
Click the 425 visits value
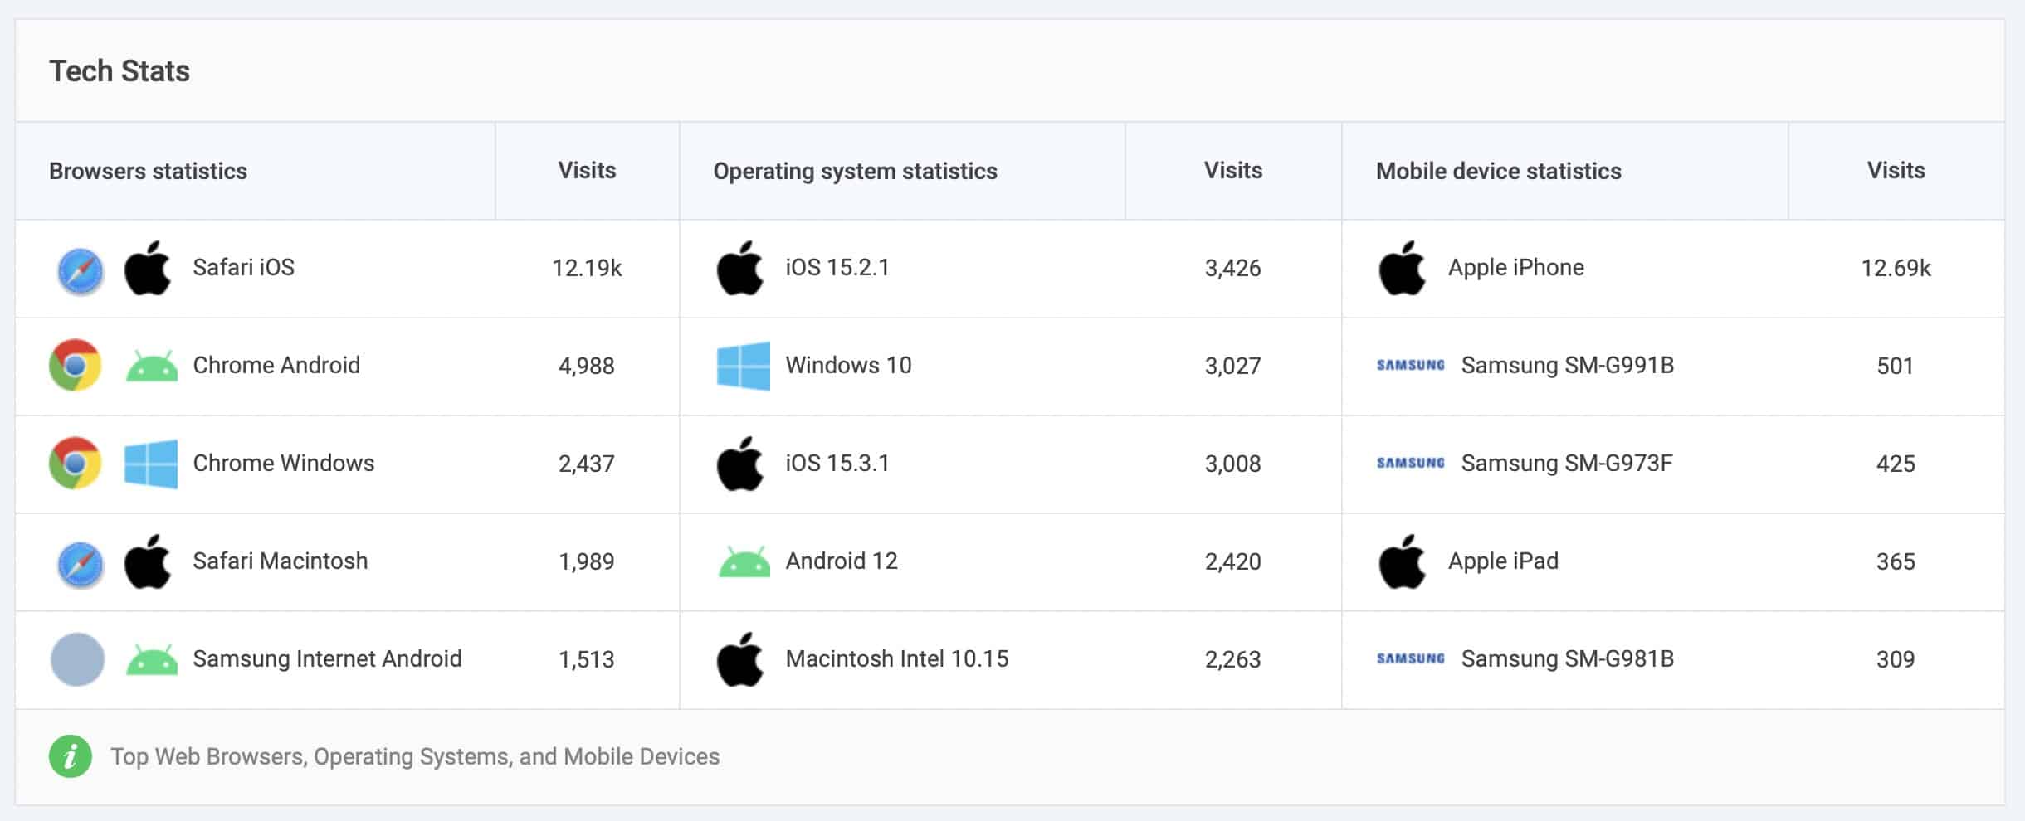point(1896,464)
